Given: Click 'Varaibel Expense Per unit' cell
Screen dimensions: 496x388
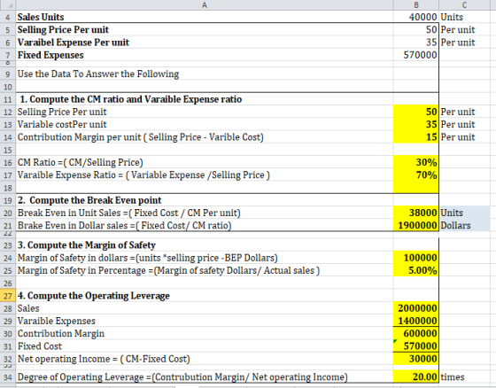Looking at the screenshot, I should click(205, 43).
